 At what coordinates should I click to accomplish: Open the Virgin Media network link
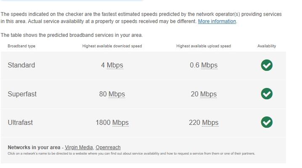point(79,147)
